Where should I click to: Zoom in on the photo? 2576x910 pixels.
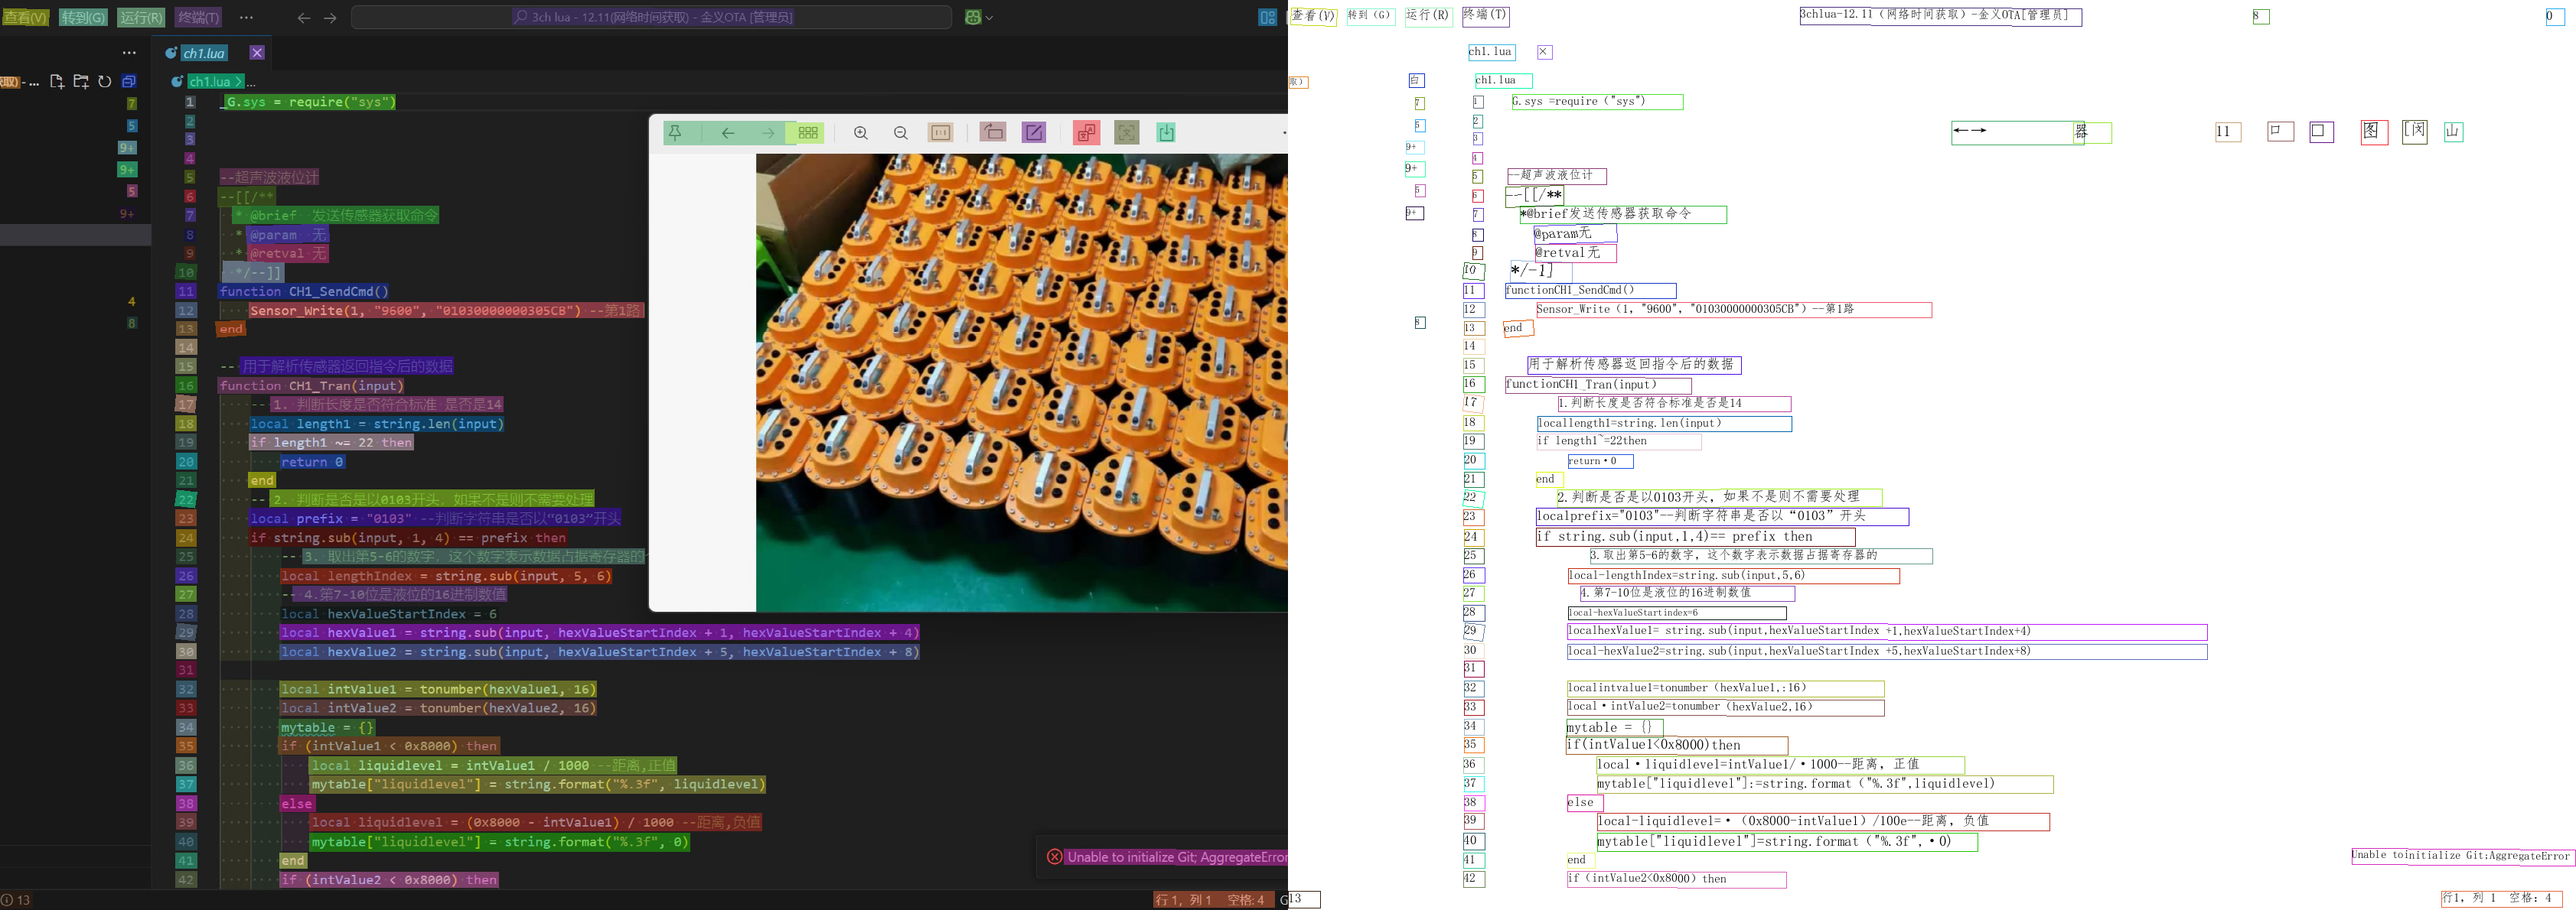[x=860, y=133]
